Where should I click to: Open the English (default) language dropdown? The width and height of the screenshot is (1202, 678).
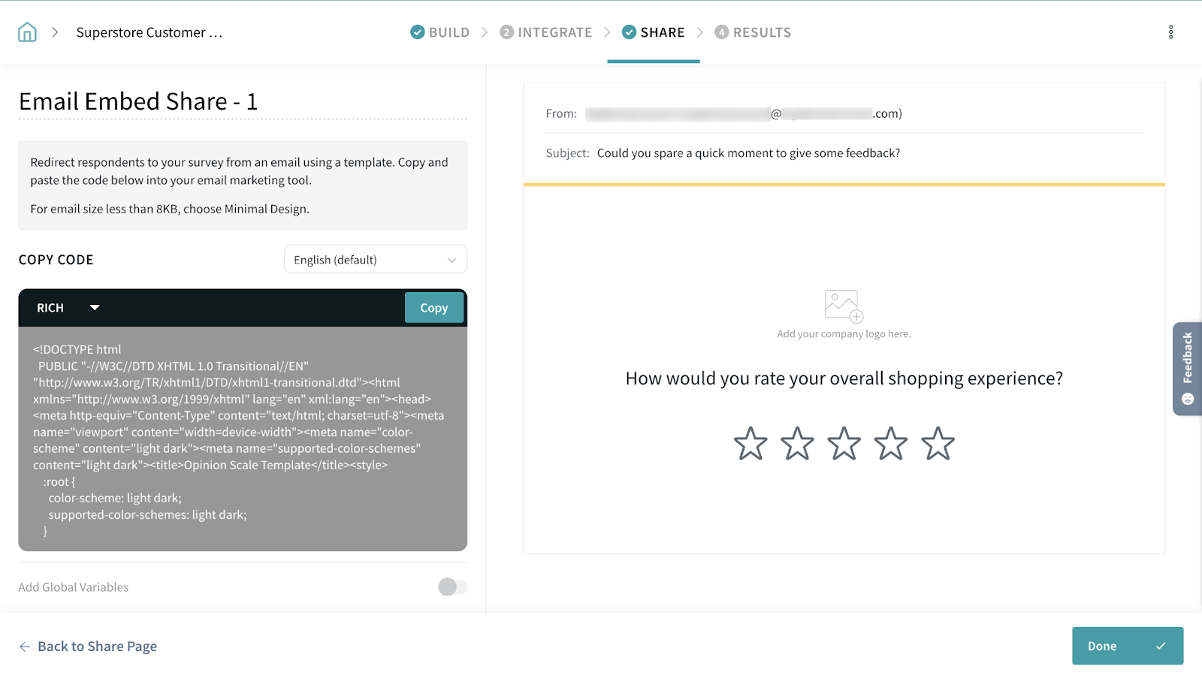coord(375,260)
